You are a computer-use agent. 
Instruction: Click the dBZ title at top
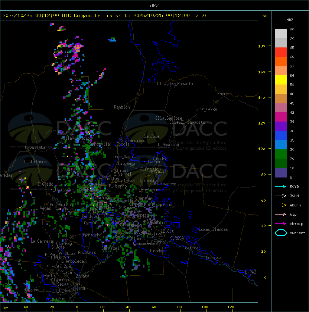coord(154,6)
